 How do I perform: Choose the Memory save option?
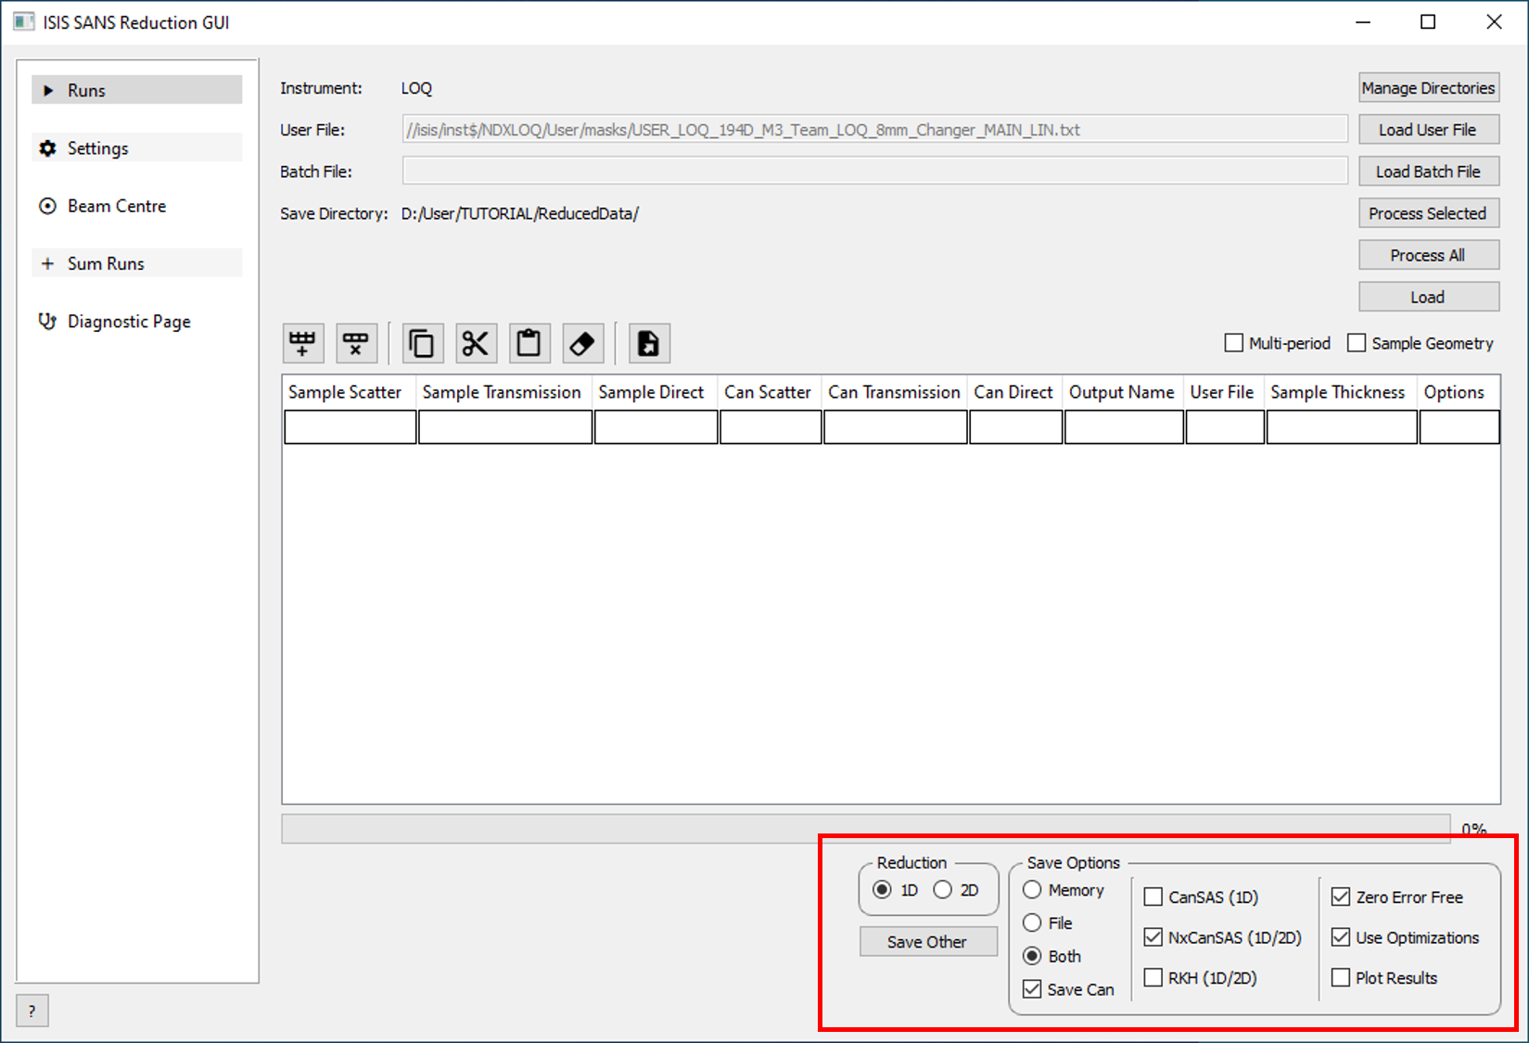(x=1032, y=890)
